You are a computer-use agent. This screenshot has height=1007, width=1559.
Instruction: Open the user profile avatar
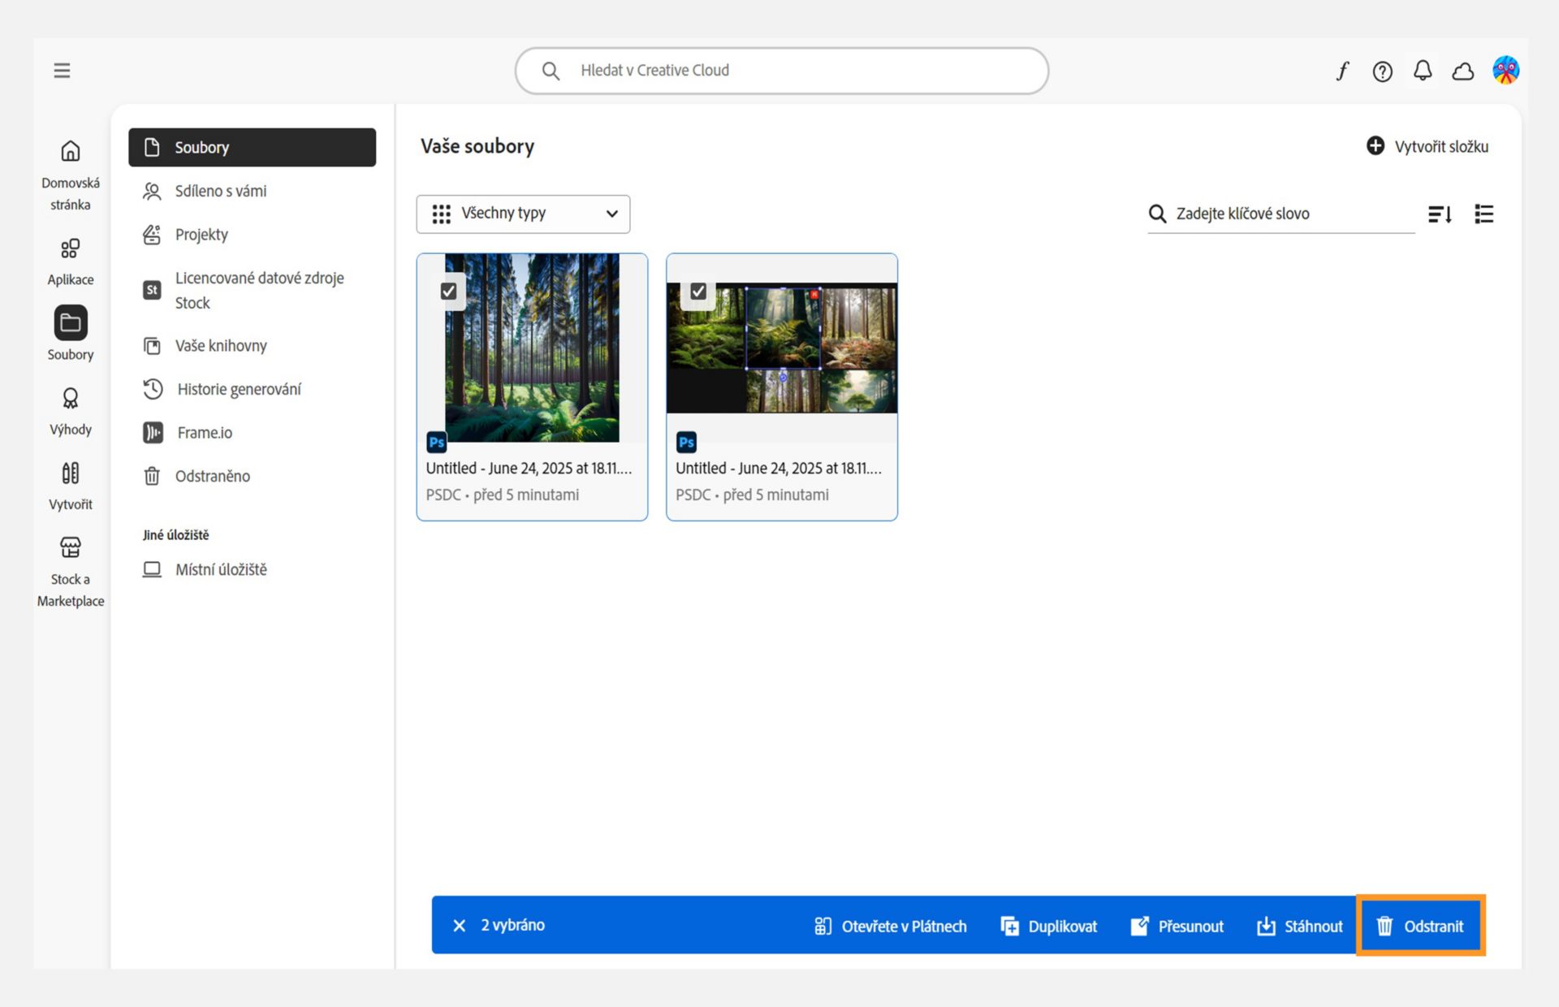pos(1505,71)
